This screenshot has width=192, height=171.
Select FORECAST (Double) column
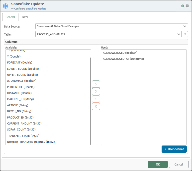click(48, 62)
